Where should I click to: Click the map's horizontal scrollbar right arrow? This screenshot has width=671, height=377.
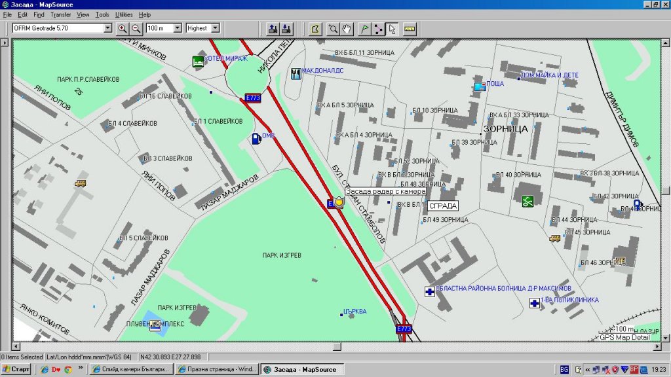tap(657, 347)
